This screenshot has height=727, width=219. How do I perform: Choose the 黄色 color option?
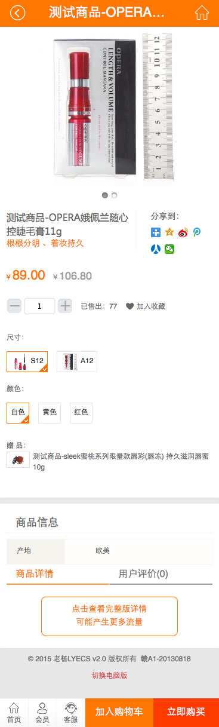point(50,412)
